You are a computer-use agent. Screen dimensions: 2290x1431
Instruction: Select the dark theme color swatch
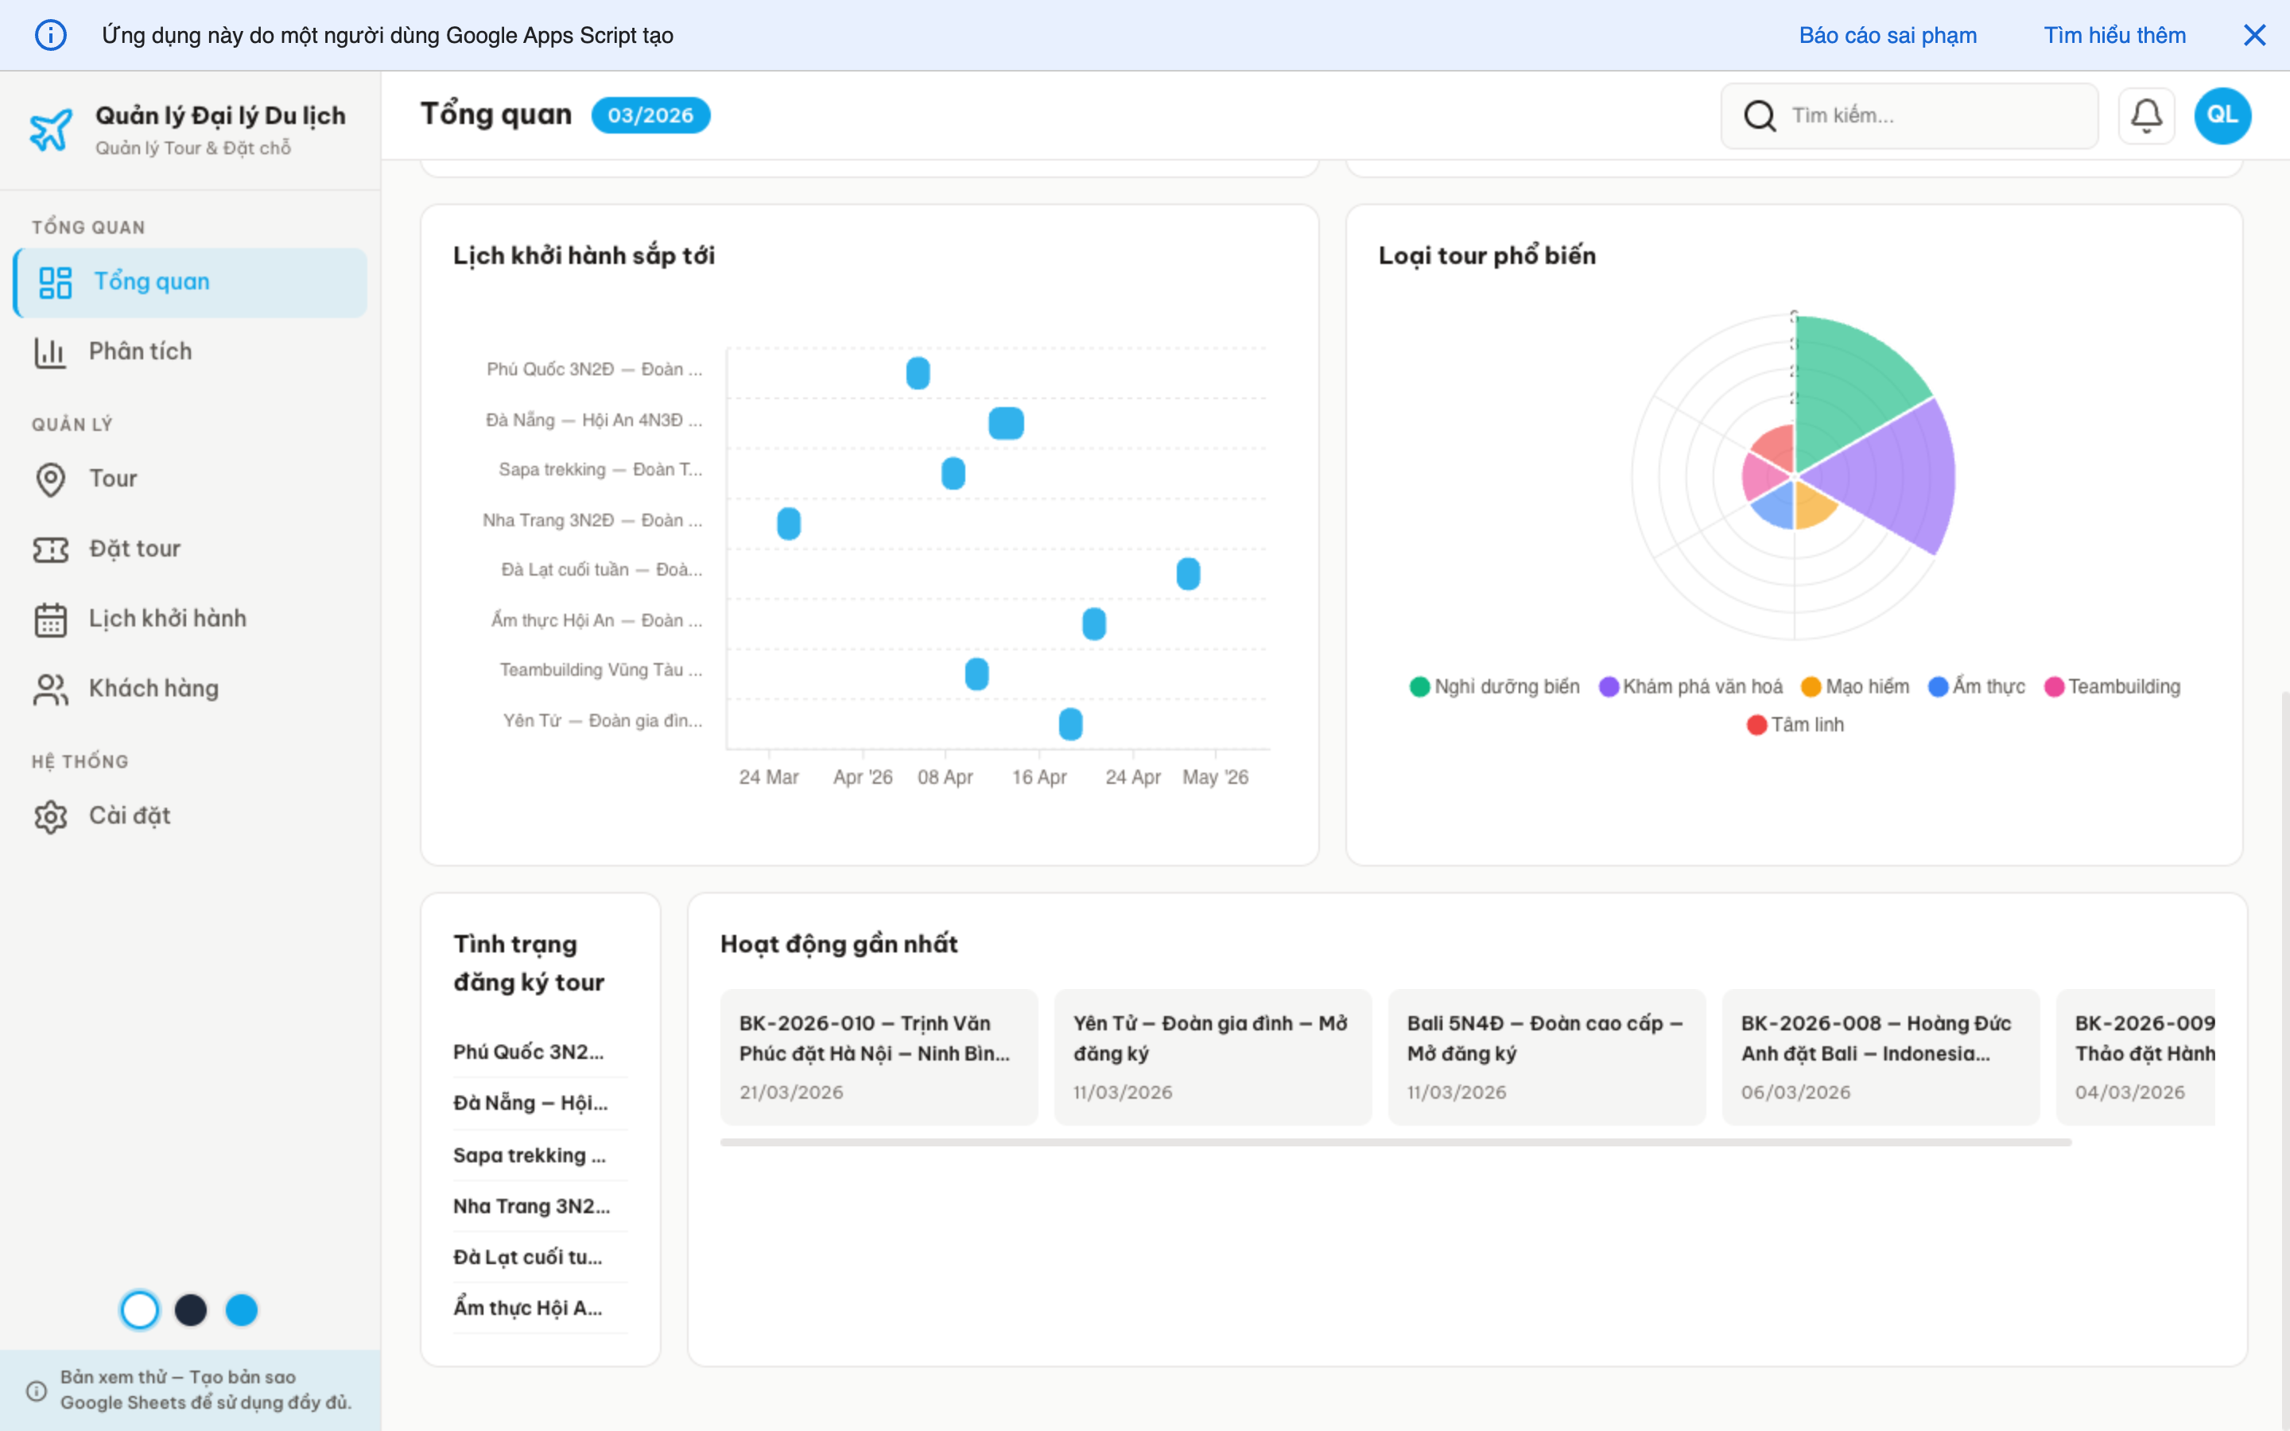[190, 1310]
